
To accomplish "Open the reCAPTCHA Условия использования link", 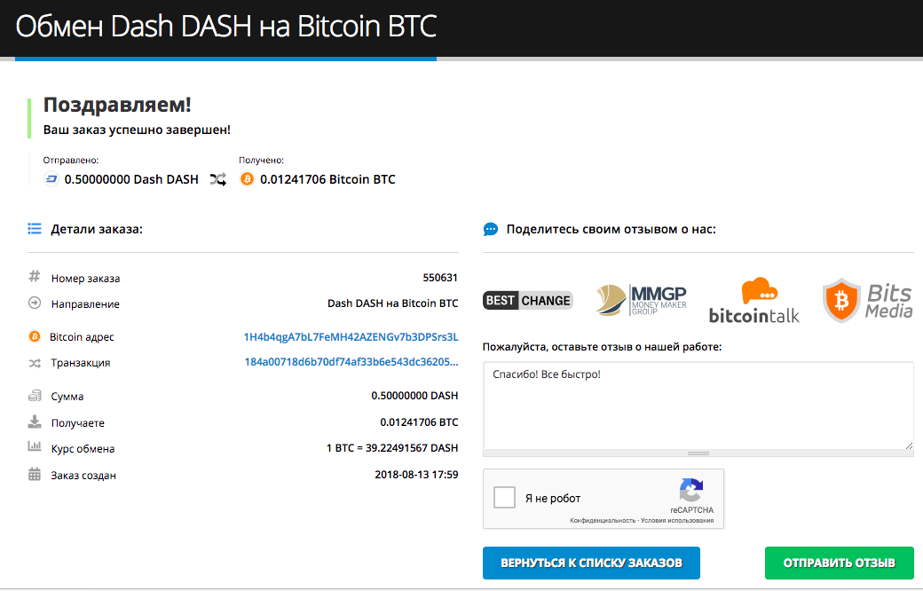I will point(677,520).
